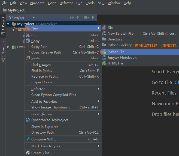Open the Project view dropdown selector

click(34, 18)
